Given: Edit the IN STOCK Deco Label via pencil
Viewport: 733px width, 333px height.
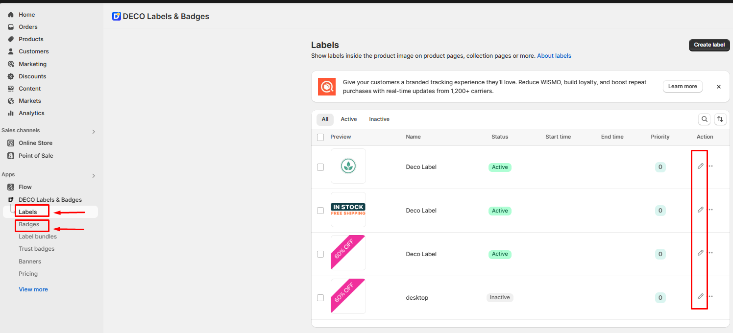Looking at the screenshot, I should tap(700, 210).
